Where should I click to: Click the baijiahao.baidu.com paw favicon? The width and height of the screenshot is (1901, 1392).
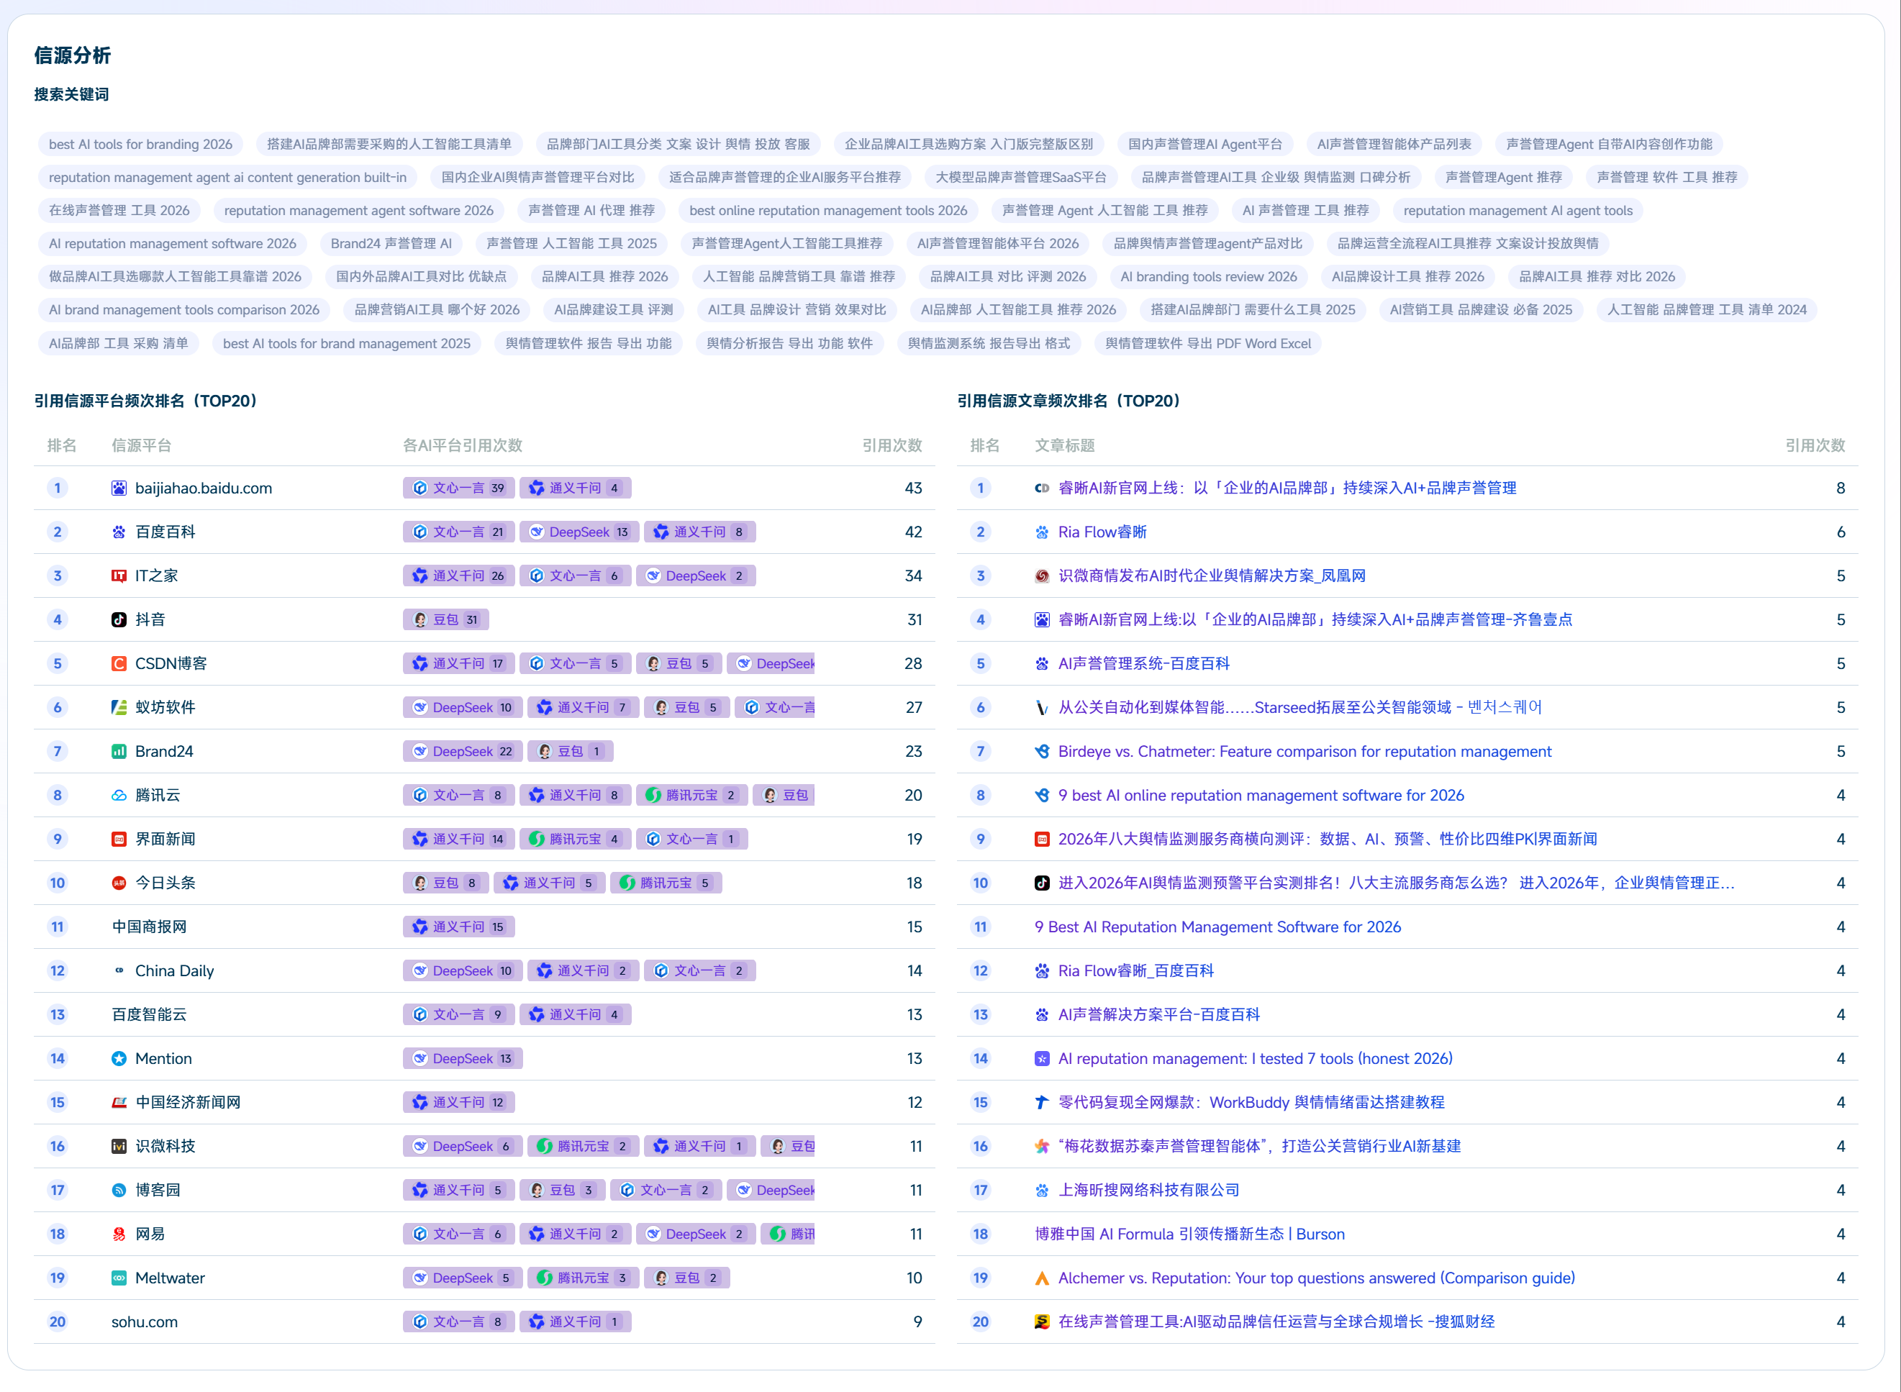click(x=119, y=488)
